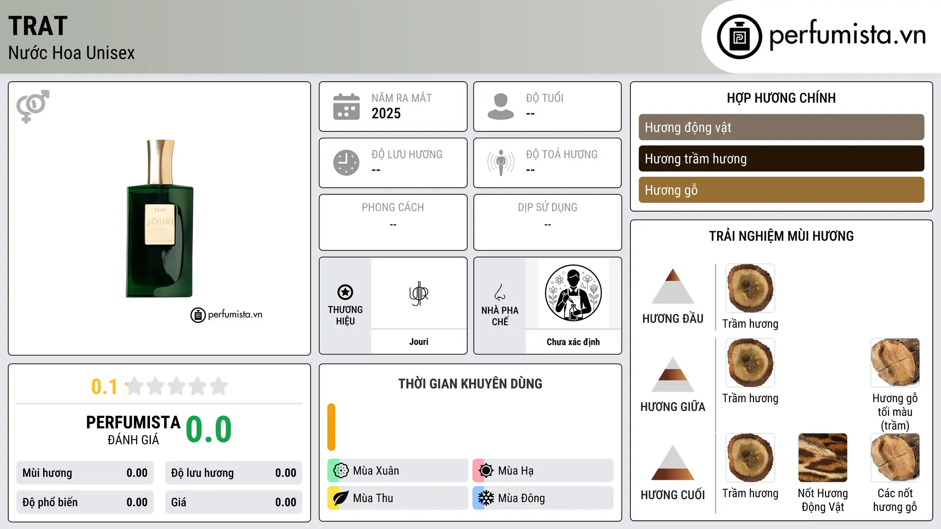Click the HƯƠNG ĐẦU label
The image size is (941, 529).
(673, 319)
